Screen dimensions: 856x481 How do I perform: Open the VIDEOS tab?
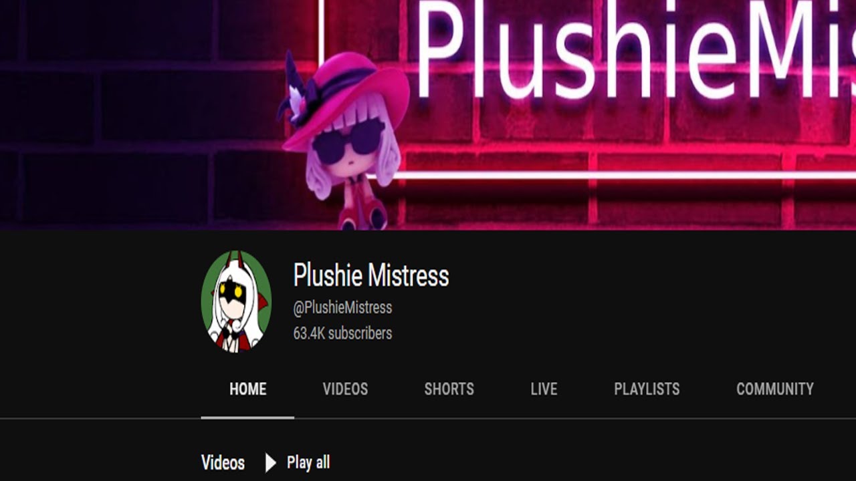point(345,389)
